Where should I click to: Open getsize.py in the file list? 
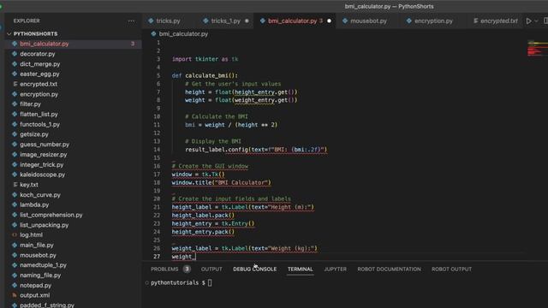(34, 134)
